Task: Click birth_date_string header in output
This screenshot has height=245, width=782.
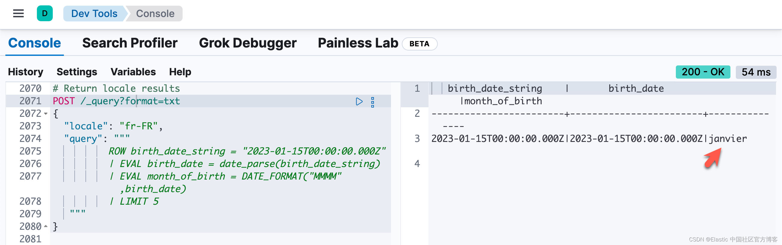Action: coord(495,88)
